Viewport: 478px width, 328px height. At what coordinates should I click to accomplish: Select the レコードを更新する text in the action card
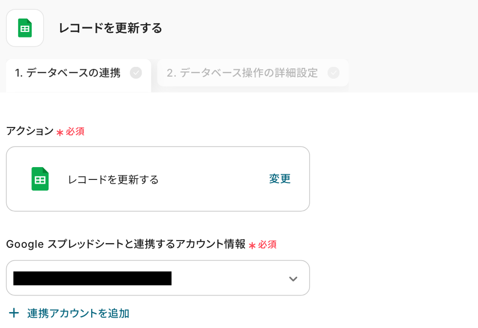tap(113, 179)
